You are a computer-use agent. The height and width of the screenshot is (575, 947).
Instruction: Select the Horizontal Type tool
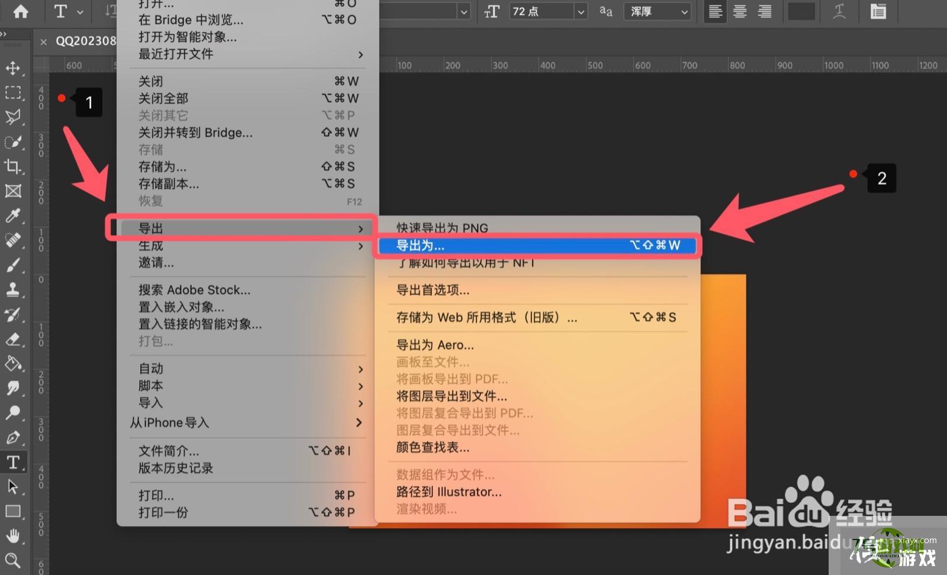[x=13, y=462]
